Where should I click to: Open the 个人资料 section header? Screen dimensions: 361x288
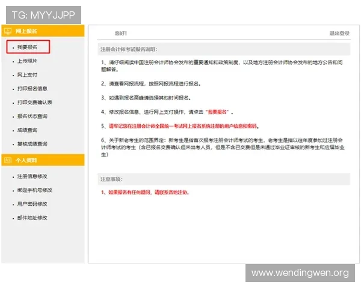[43, 160]
